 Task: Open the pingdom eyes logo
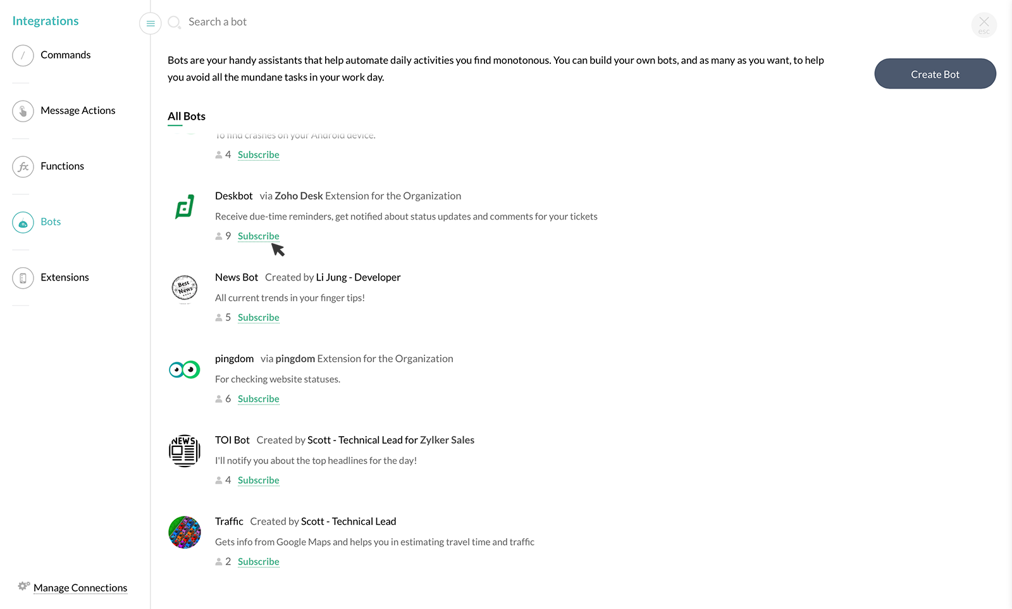(x=185, y=370)
